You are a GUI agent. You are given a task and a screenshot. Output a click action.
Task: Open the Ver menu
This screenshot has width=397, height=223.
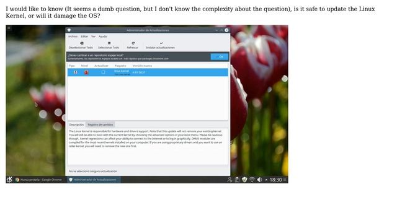94,37
